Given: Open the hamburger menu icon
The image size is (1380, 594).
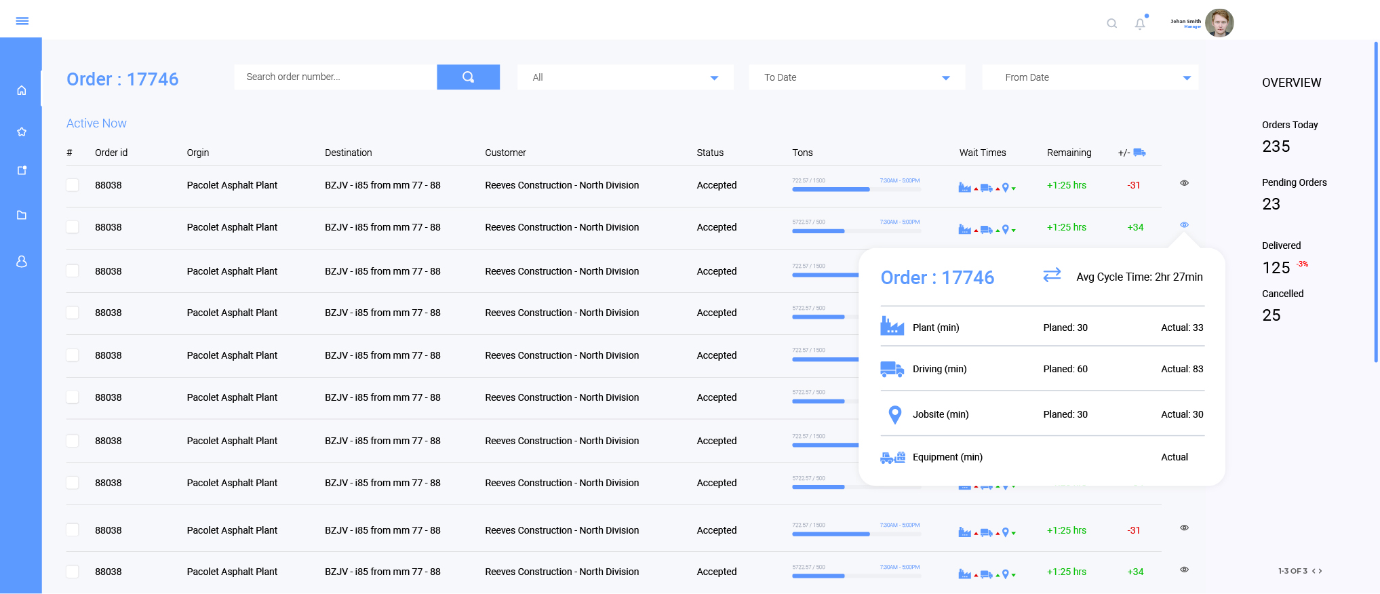Looking at the screenshot, I should 22,21.
